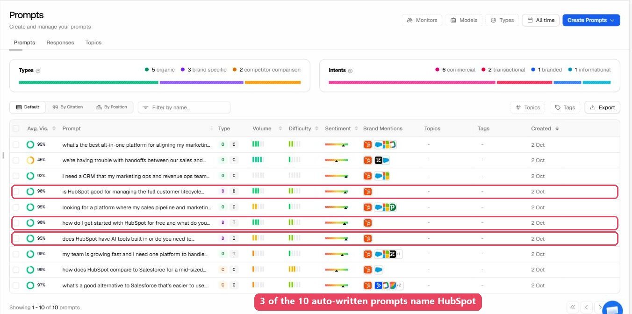The height and width of the screenshot is (314, 632).
Task: Go to the previous page
Action: [x=587, y=307]
